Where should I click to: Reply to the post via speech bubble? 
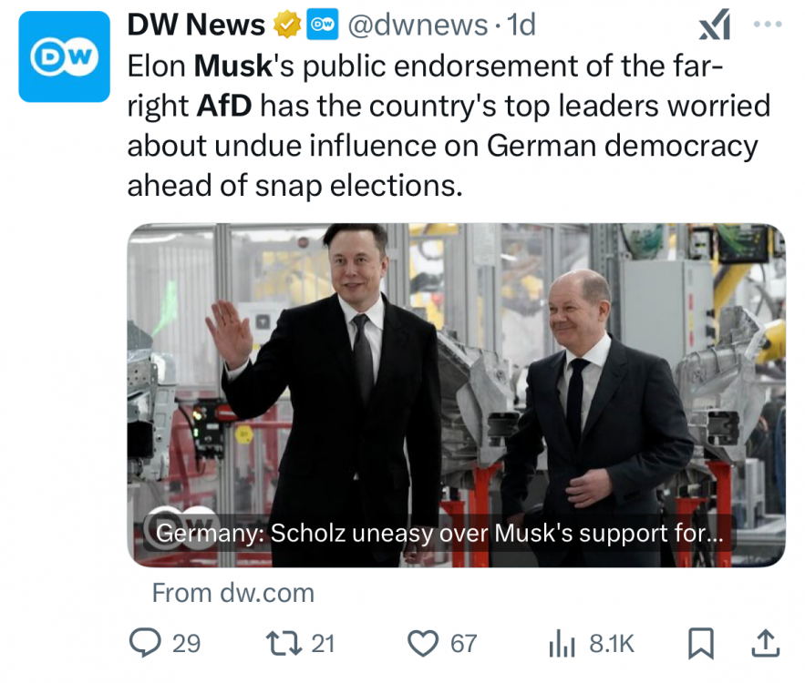tap(146, 644)
